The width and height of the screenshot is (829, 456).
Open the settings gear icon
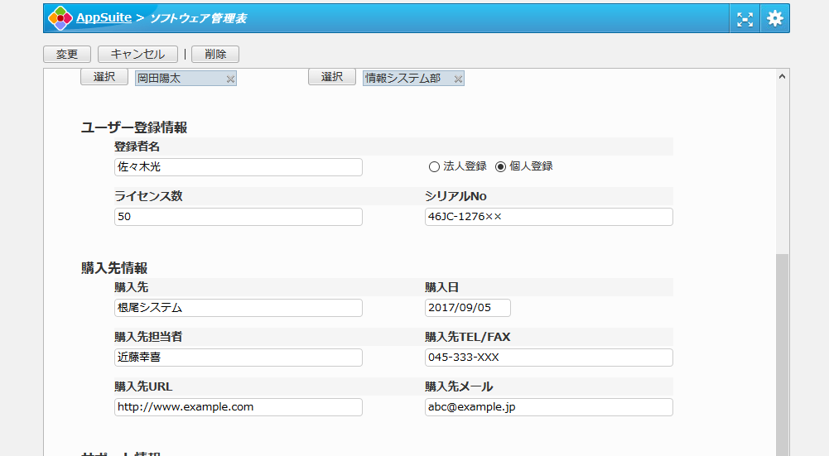774,19
